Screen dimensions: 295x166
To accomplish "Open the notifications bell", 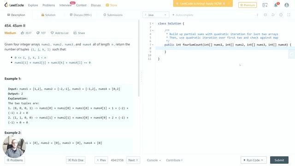I will tap(276, 5).
